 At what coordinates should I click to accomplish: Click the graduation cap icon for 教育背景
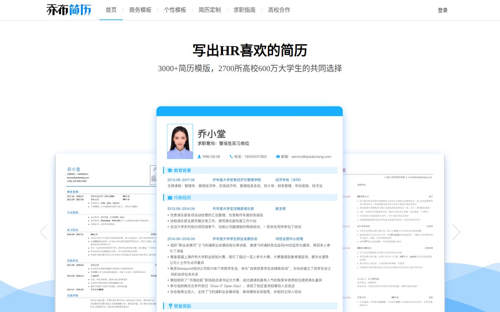pyautogui.click(x=170, y=171)
